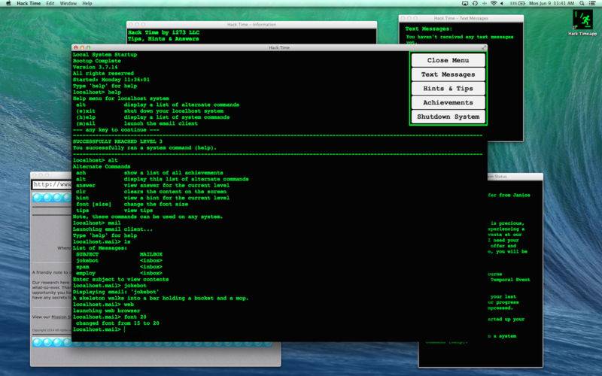Screen dimensions: 602x376
Task: Click the 'SUBJECT' column header
Action: [x=87, y=254]
